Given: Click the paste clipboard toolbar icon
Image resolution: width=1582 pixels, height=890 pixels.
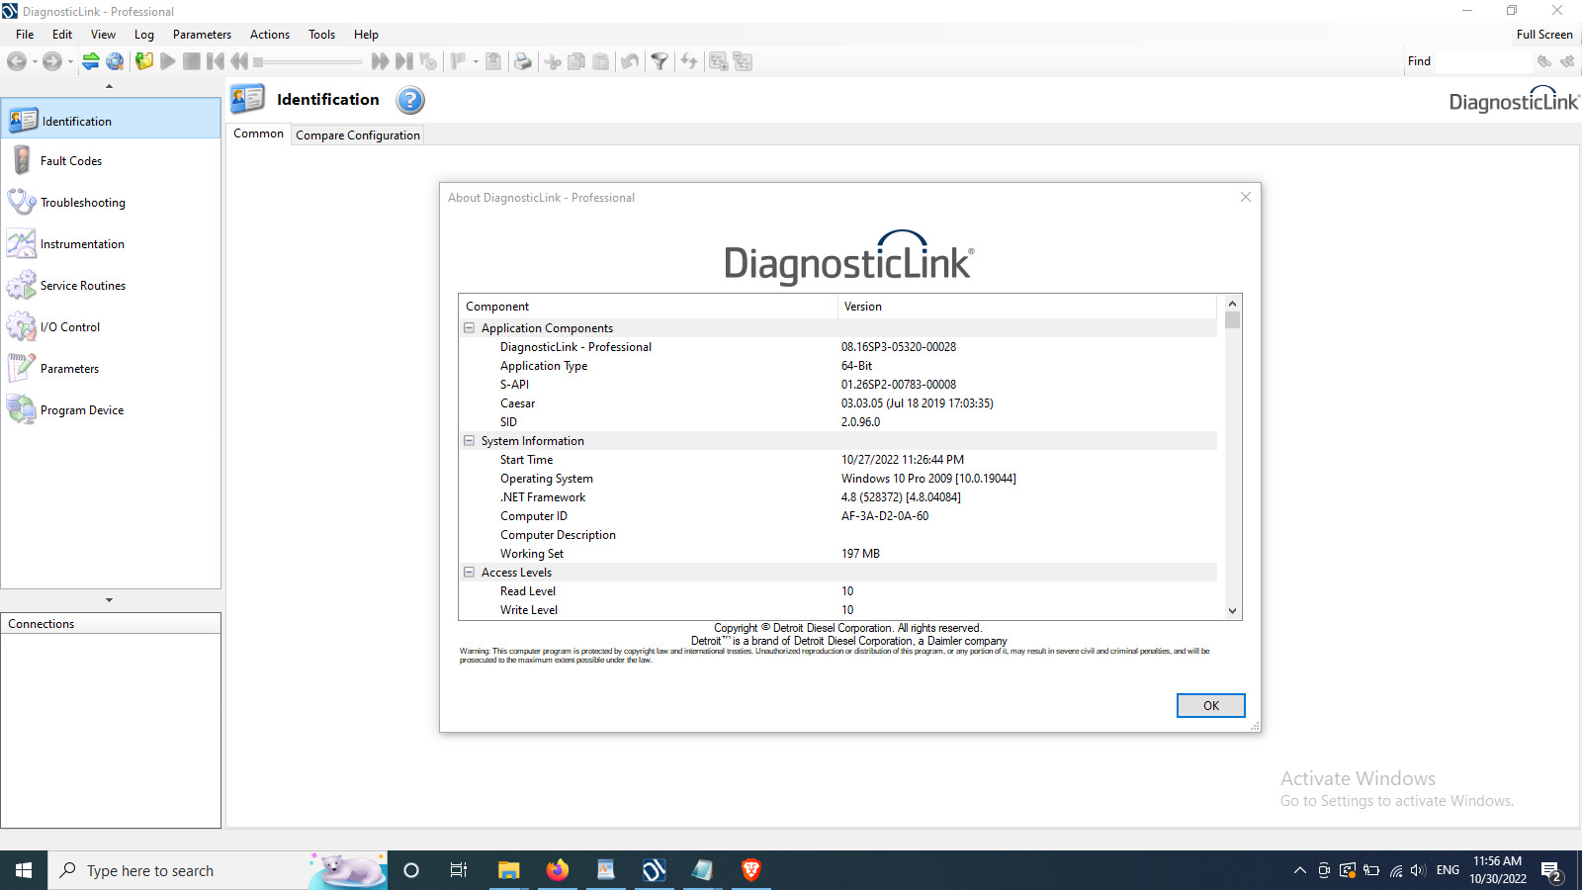Looking at the screenshot, I should (600, 61).
